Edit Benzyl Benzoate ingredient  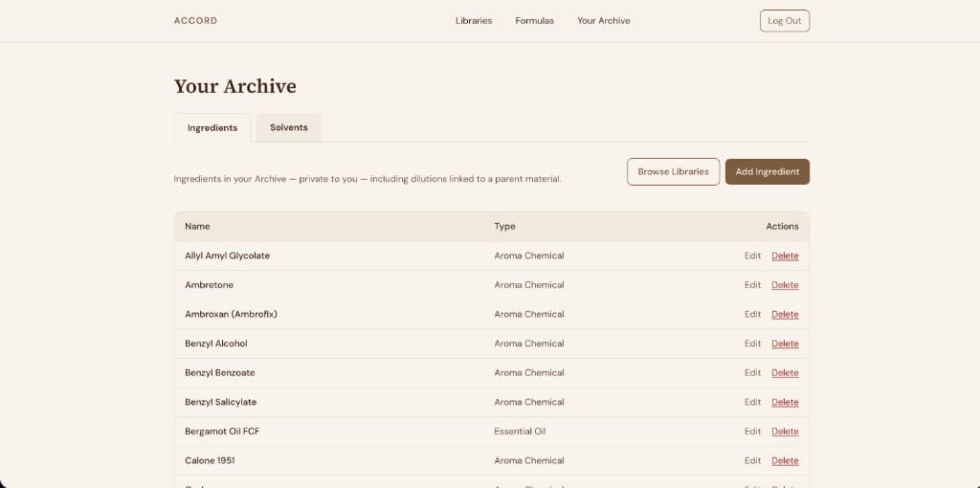coord(752,373)
